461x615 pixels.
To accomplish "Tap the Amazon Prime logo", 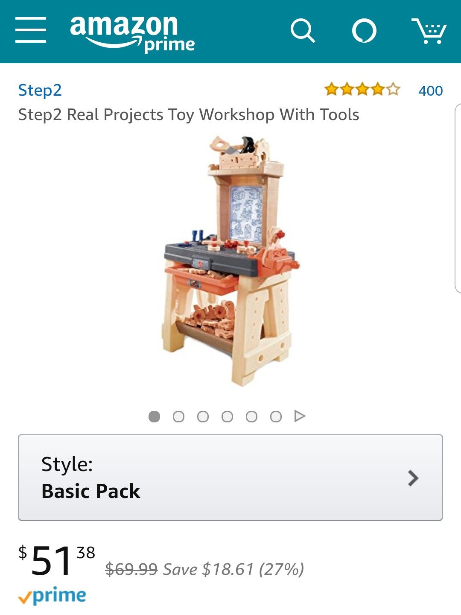I will click(x=132, y=33).
